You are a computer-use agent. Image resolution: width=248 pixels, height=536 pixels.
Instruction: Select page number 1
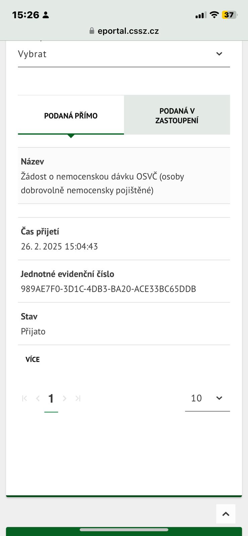(51, 398)
